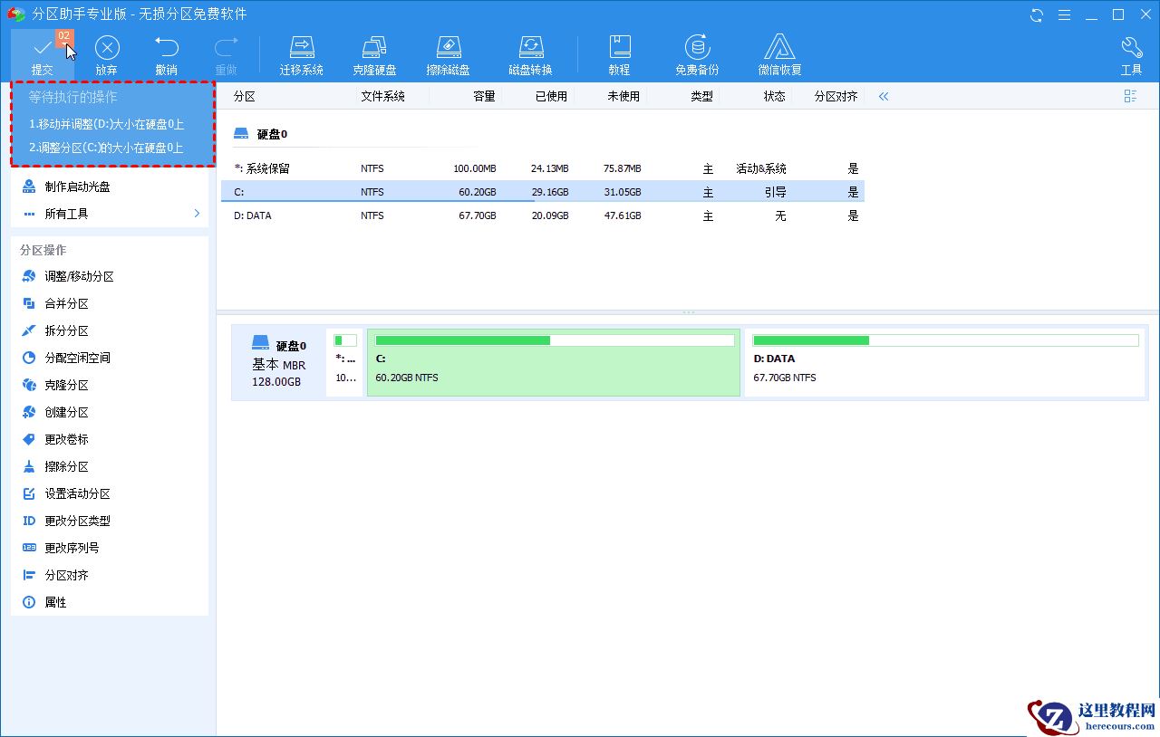The width and height of the screenshot is (1160, 737).
Task: Choose 合并分区 merge partitions option
Action: pos(66,303)
